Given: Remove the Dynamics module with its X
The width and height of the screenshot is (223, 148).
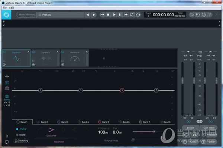Looking at the screenshot, I should pyautogui.click(x=58, y=52).
